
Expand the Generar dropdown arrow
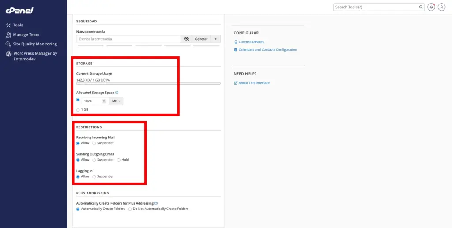(215, 39)
